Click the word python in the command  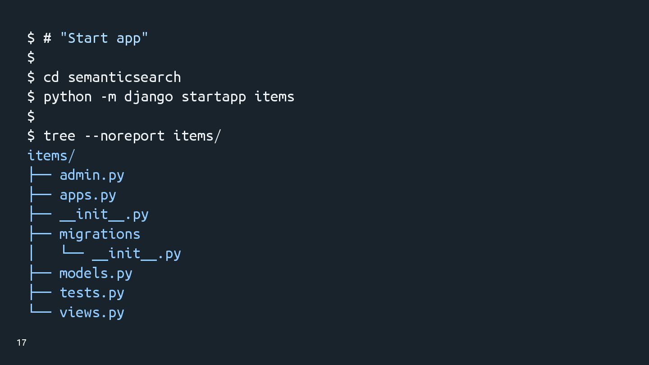click(68, 96)
